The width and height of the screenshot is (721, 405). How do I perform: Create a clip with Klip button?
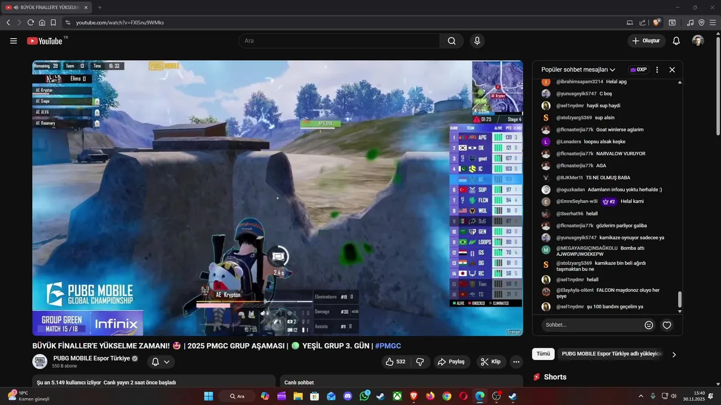tap(491, 362)
